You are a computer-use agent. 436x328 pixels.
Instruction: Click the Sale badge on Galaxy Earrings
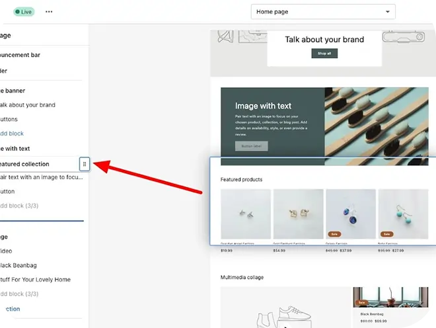point(334,233)
